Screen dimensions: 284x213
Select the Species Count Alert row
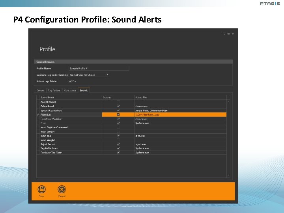click(131, 110)
